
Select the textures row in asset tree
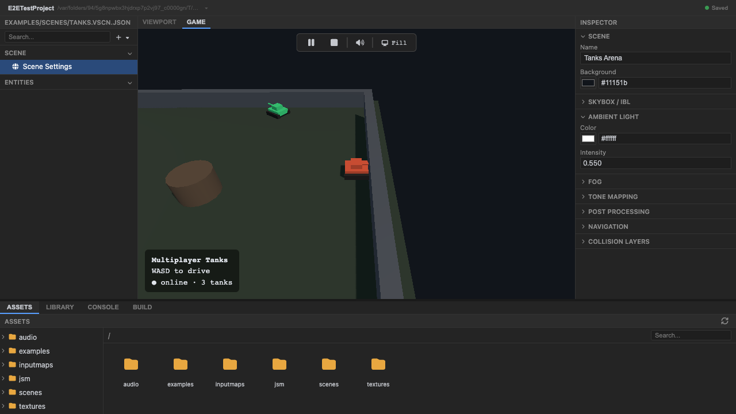(x=51, y=407)
